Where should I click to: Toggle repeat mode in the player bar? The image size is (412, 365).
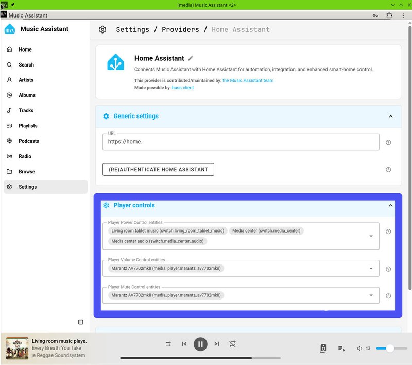(x=168, y=344)
